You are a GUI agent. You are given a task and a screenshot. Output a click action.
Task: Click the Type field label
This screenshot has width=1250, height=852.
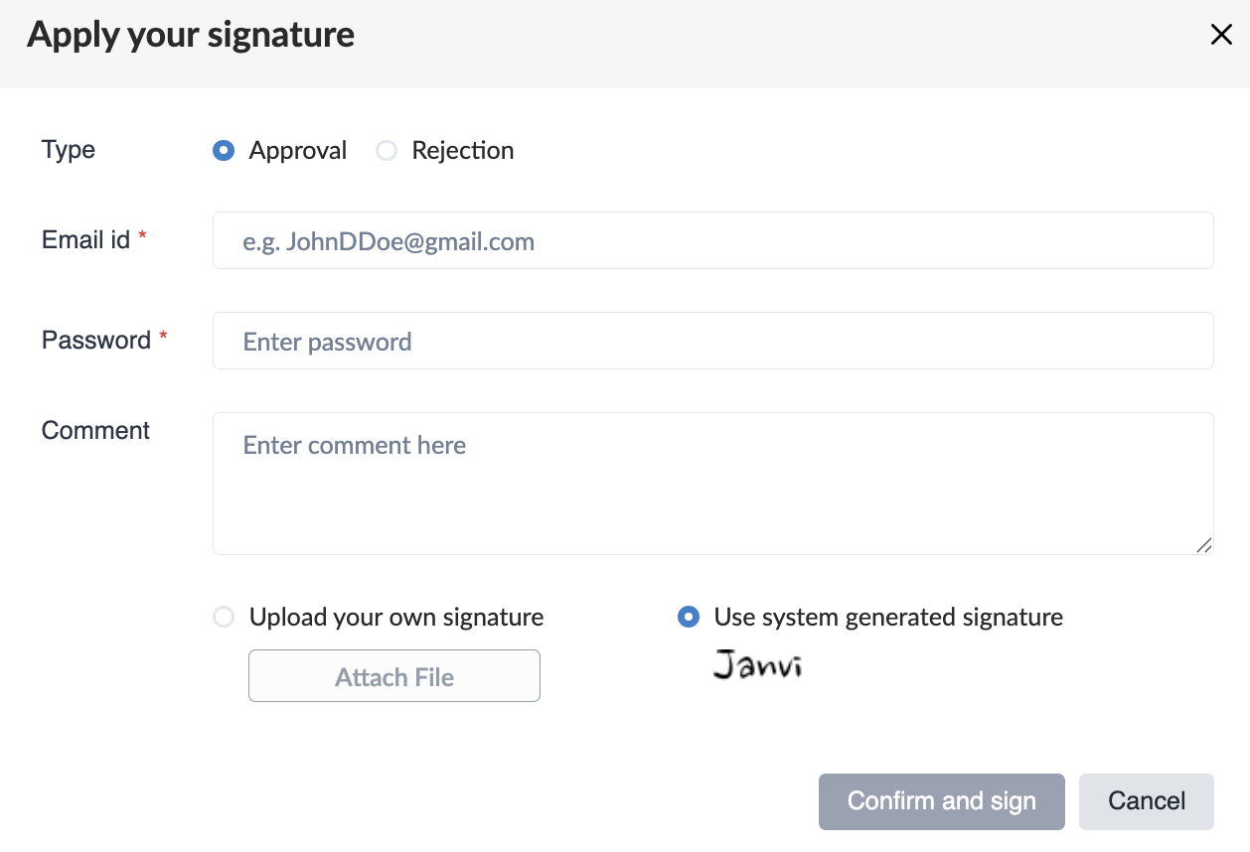tap(69, 150)
